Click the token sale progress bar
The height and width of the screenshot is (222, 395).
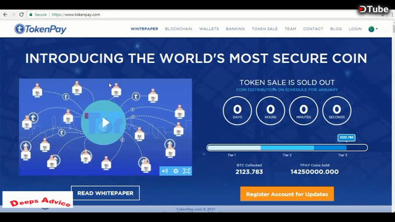(x=287, y=148)
